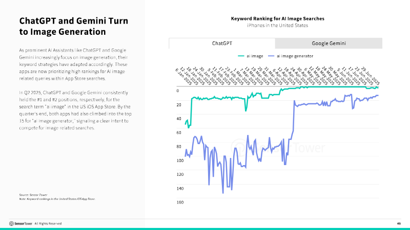Viewport: 410px width, 230px height.
Task: Click the 'Note: Keyword rankings' footnote line
Action: coord(57,199)
